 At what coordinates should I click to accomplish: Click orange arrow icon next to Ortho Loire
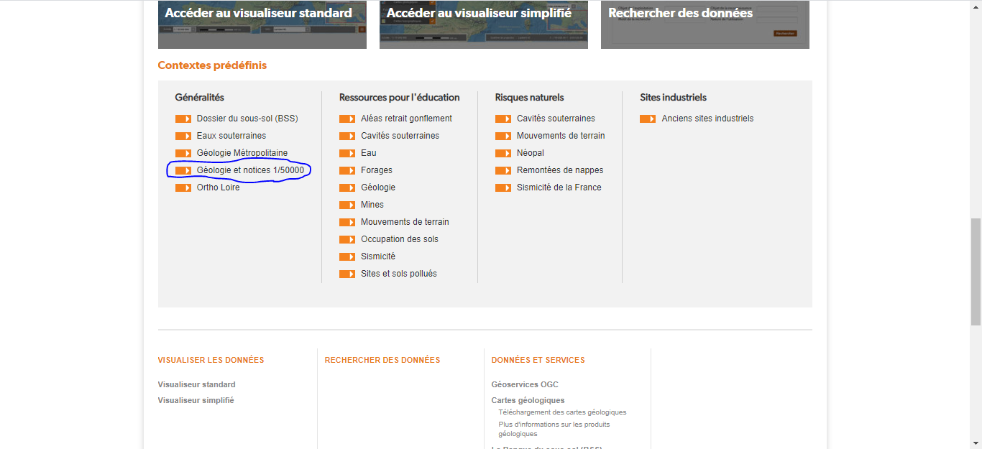[183, 188]
